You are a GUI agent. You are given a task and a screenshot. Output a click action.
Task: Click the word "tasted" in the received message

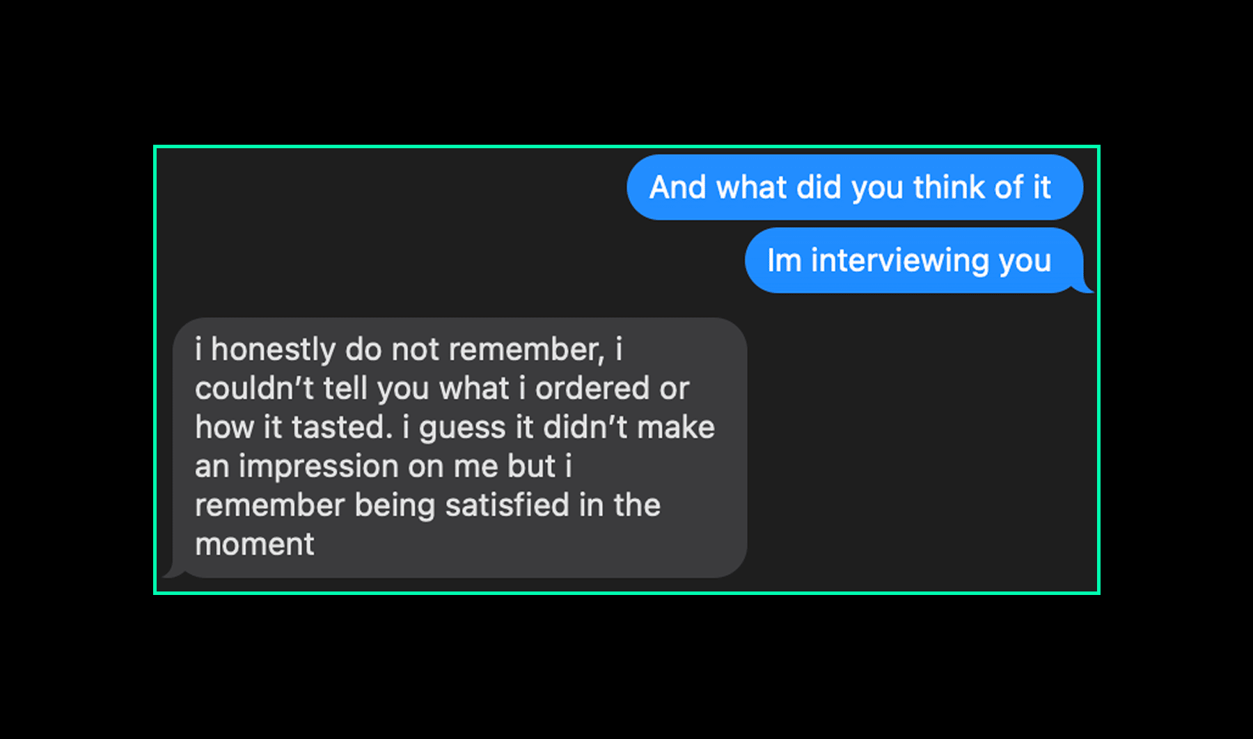[342, 427]
